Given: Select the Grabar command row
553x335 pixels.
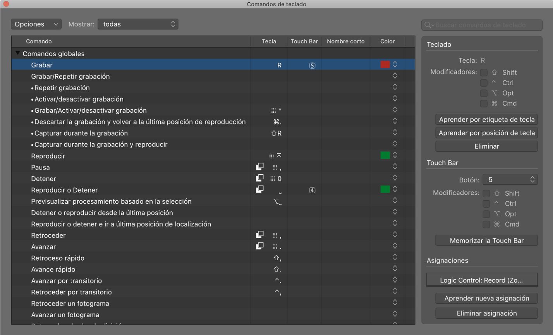Looking at the screenshot, I should coord(213,65).
